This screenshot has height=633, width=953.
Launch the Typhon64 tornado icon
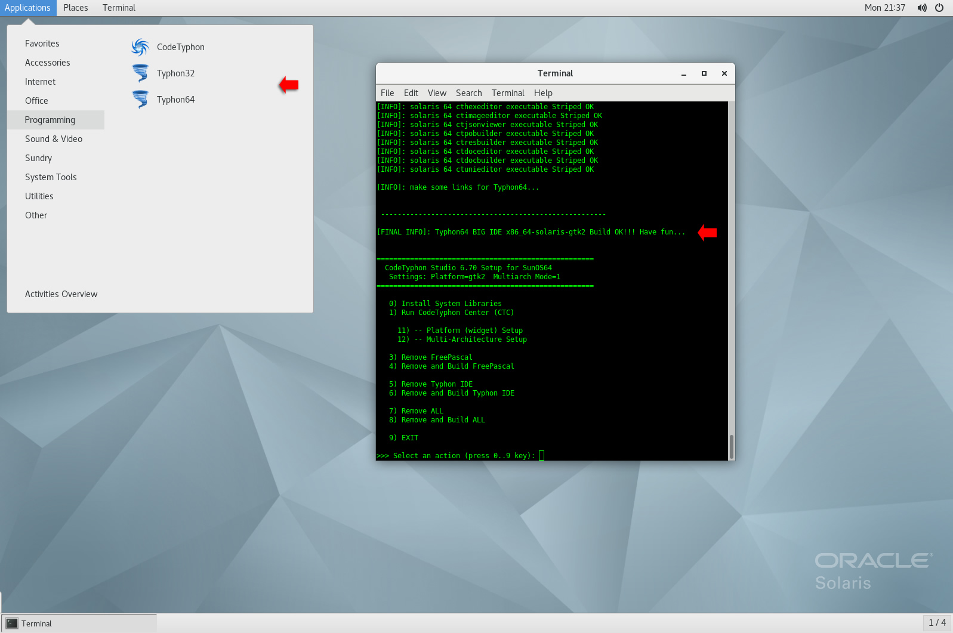coord(140,100)
